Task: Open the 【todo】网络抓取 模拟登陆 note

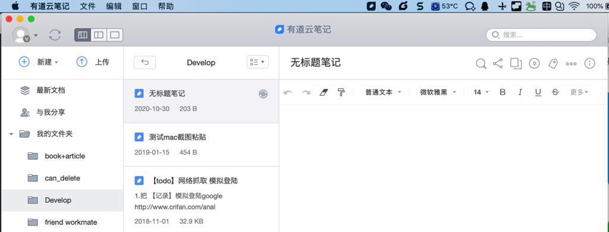Action: click(x=201, y=199)
